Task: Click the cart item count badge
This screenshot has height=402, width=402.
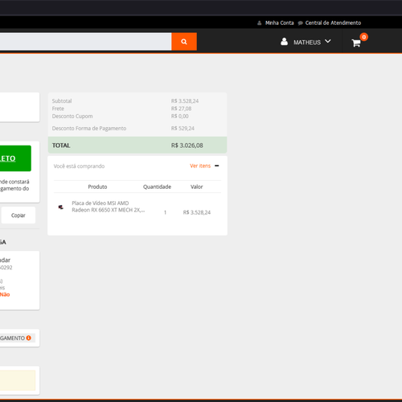Action: coord(364,37)
